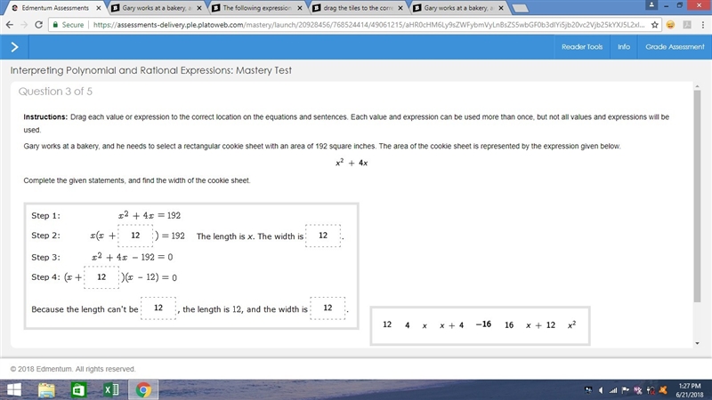The width and height of the screenshot is (712, 400).
Task: Close 'drag the tiles' tab
Action: tap(400, 8)
